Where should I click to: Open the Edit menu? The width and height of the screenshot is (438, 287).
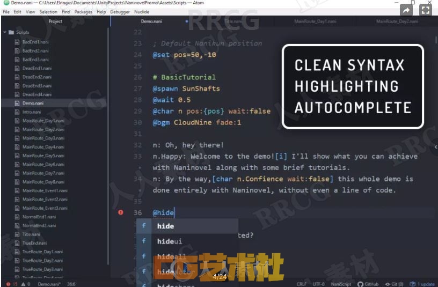(x=17, y=12)
